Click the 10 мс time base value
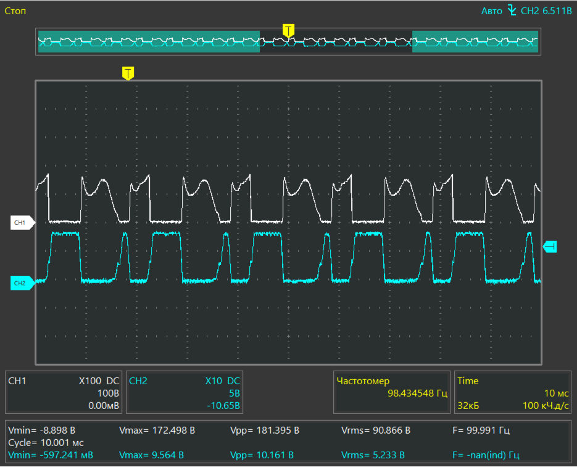 [x=557, y=393]
